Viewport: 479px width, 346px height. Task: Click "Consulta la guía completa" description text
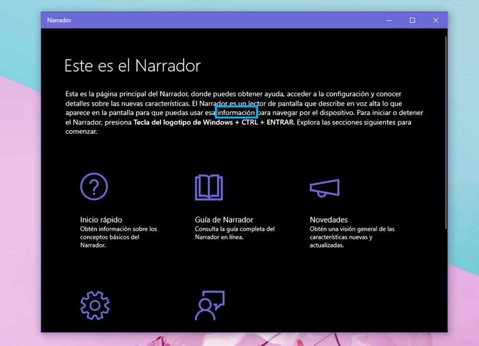[235, 233]
